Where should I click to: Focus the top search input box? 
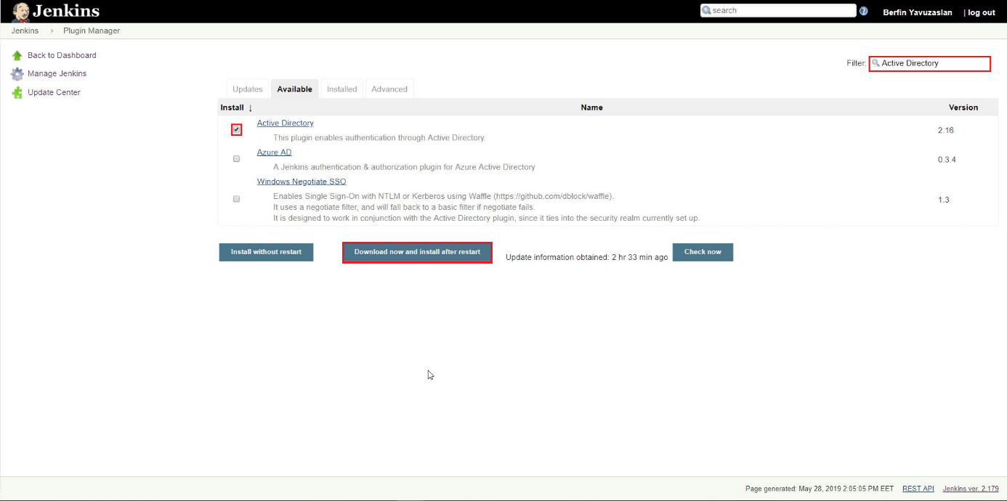(x=778, y=11)
